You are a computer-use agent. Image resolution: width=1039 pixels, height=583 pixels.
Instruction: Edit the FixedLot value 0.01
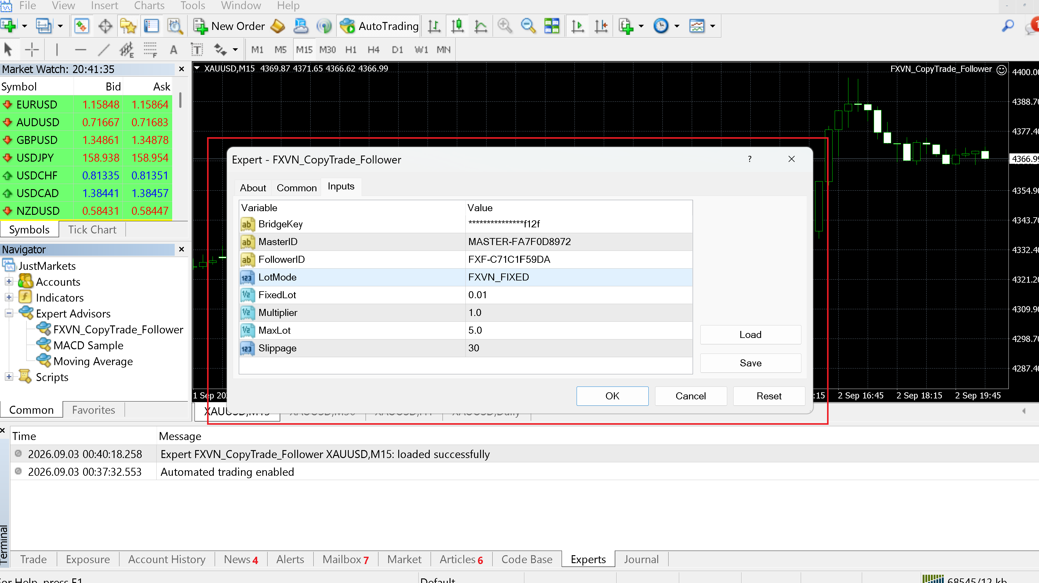[x=579, y=295]
